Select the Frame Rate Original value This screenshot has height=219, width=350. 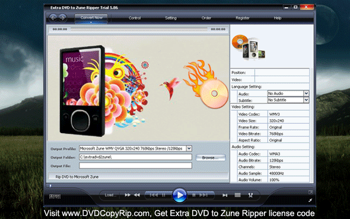point(288,127)
